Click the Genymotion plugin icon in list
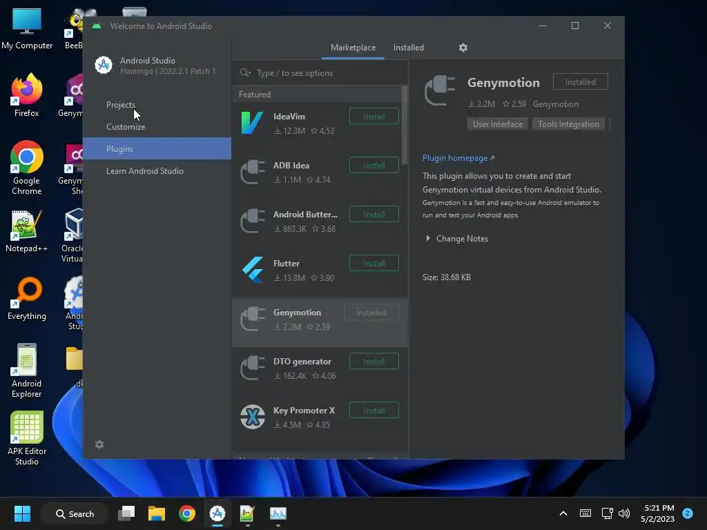 (x=253, y=319)
